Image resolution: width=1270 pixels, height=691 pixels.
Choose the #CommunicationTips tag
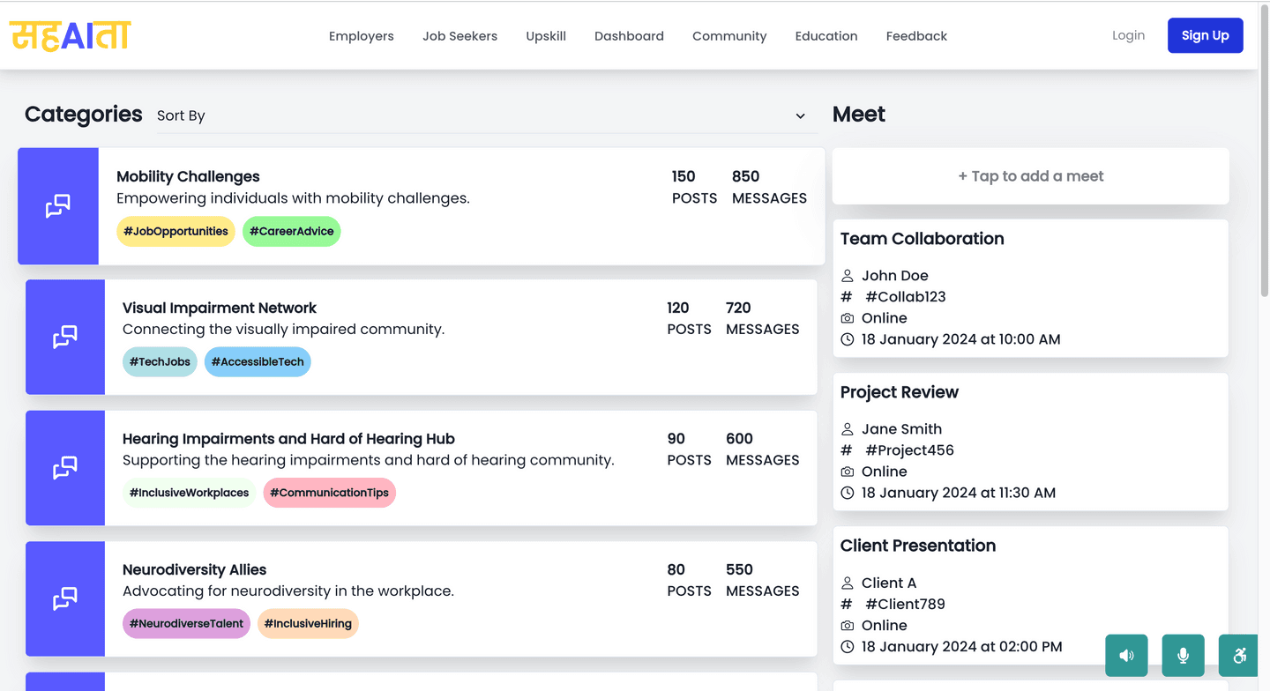(329, 493)
